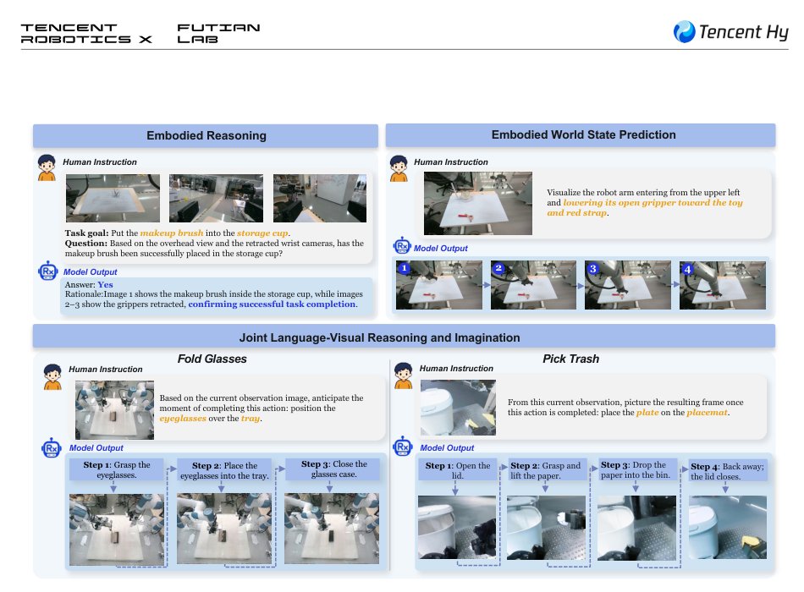The image size is (804, 592).
Task: Click 'lowering its open gripper toward the toy' text
Action: [x=653, y=202]
